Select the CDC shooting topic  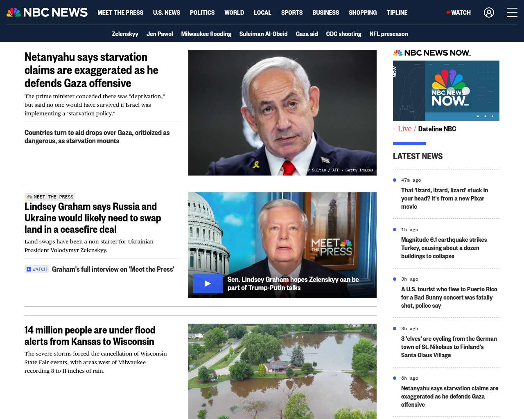pos(344,34)
